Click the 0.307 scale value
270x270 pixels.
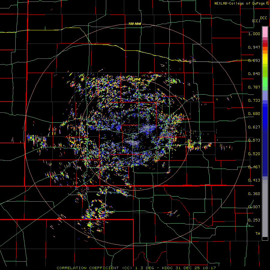(x=254, y=207)
